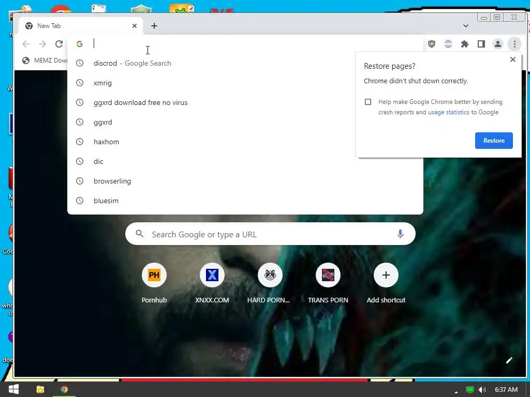Open the uBlock Origin shield extension

[x=432, y=44]
